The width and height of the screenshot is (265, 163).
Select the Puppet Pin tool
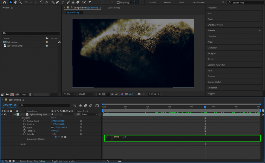[x=90, y=3]
